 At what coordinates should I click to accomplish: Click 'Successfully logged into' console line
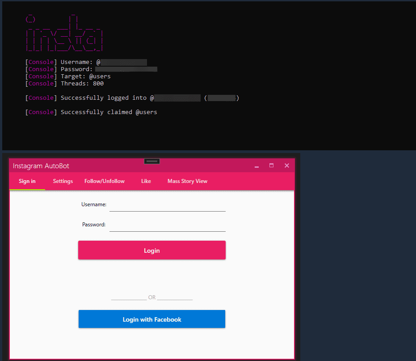pyautogui.click(x=132, y=98)
